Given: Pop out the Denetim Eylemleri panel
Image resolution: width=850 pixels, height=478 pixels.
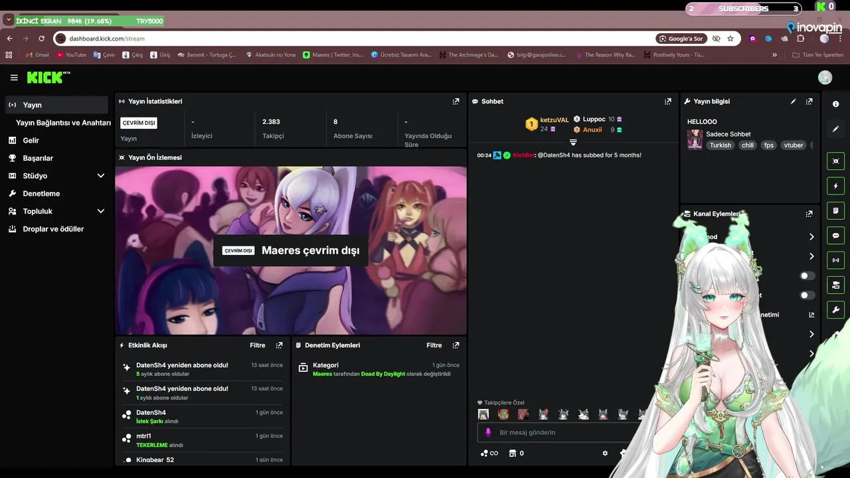Looking at the screenshot, I should tap(456, 345).
